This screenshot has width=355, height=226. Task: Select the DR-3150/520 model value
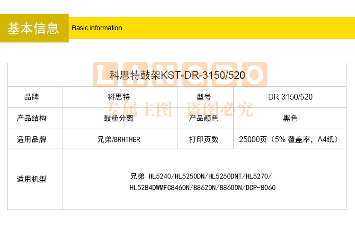(x=290, y=97)
